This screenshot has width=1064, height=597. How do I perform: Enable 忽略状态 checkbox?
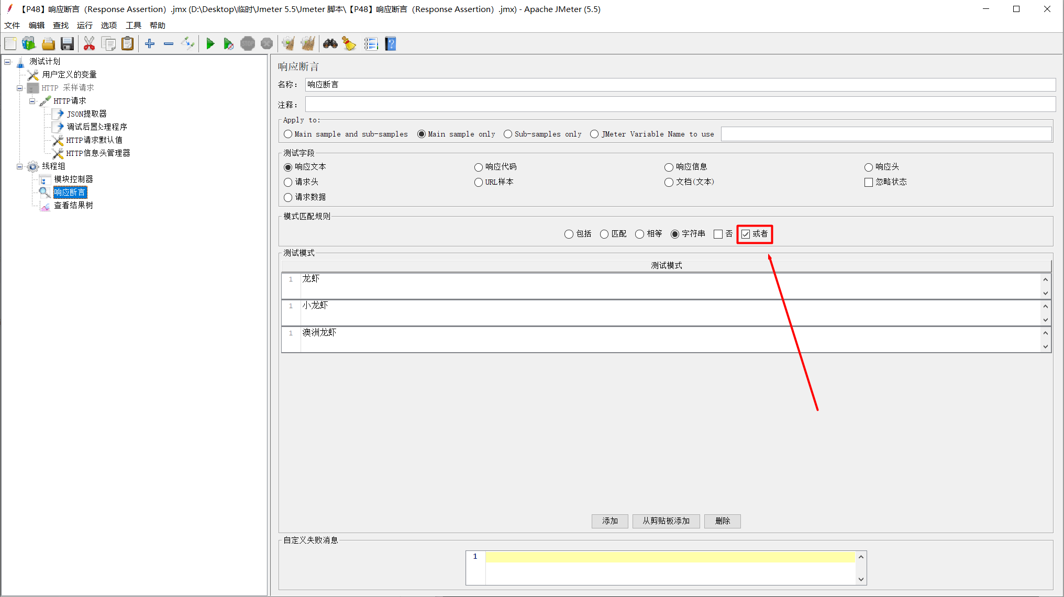click(x=869, y=183)
